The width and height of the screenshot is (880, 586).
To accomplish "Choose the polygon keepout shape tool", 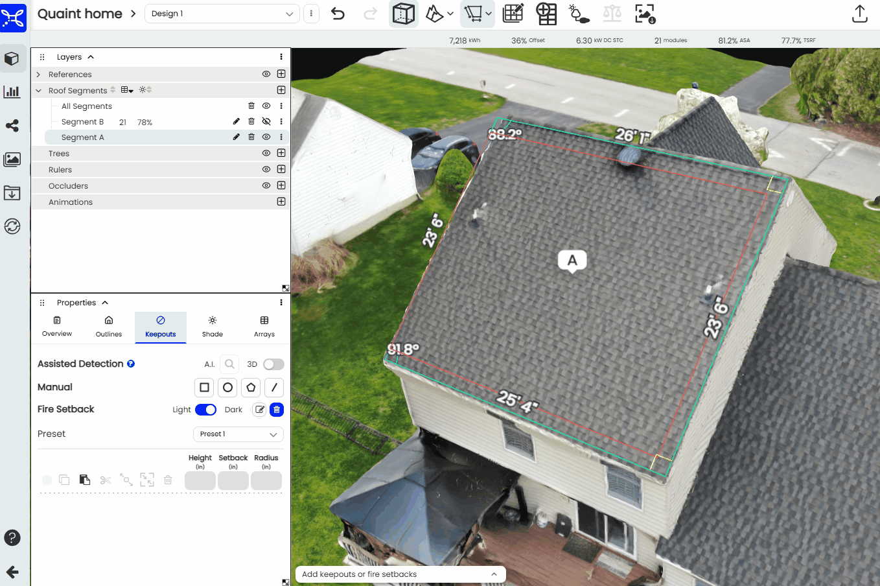I will (x=251, y=388).
